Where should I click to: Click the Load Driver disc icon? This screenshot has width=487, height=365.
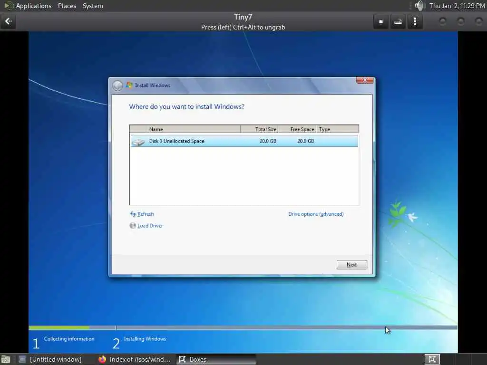(x=133, y=226)
